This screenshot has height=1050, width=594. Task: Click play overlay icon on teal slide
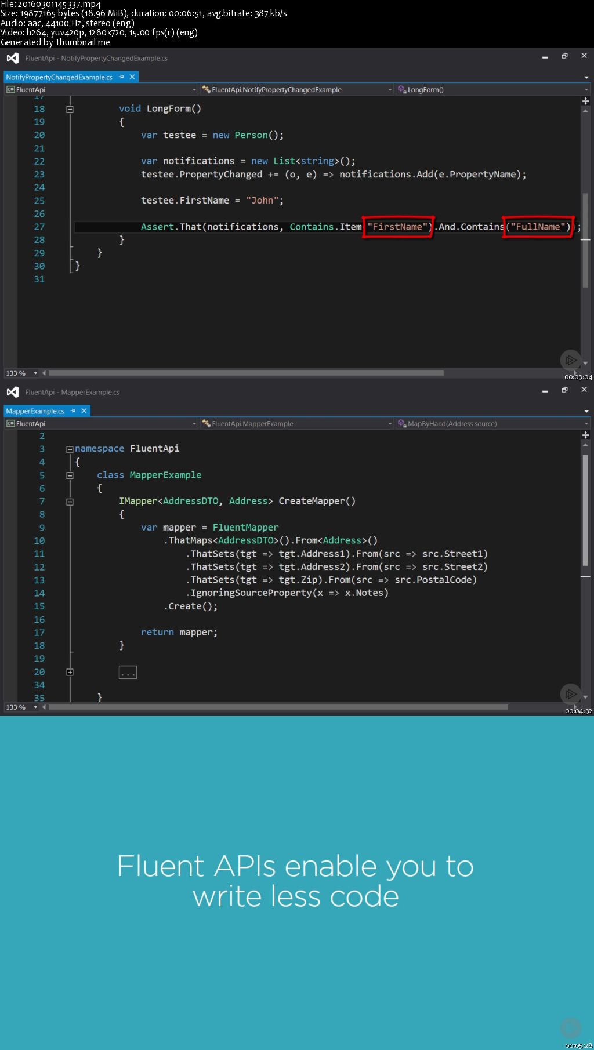pyautogui.click(x=571, y=1028)
